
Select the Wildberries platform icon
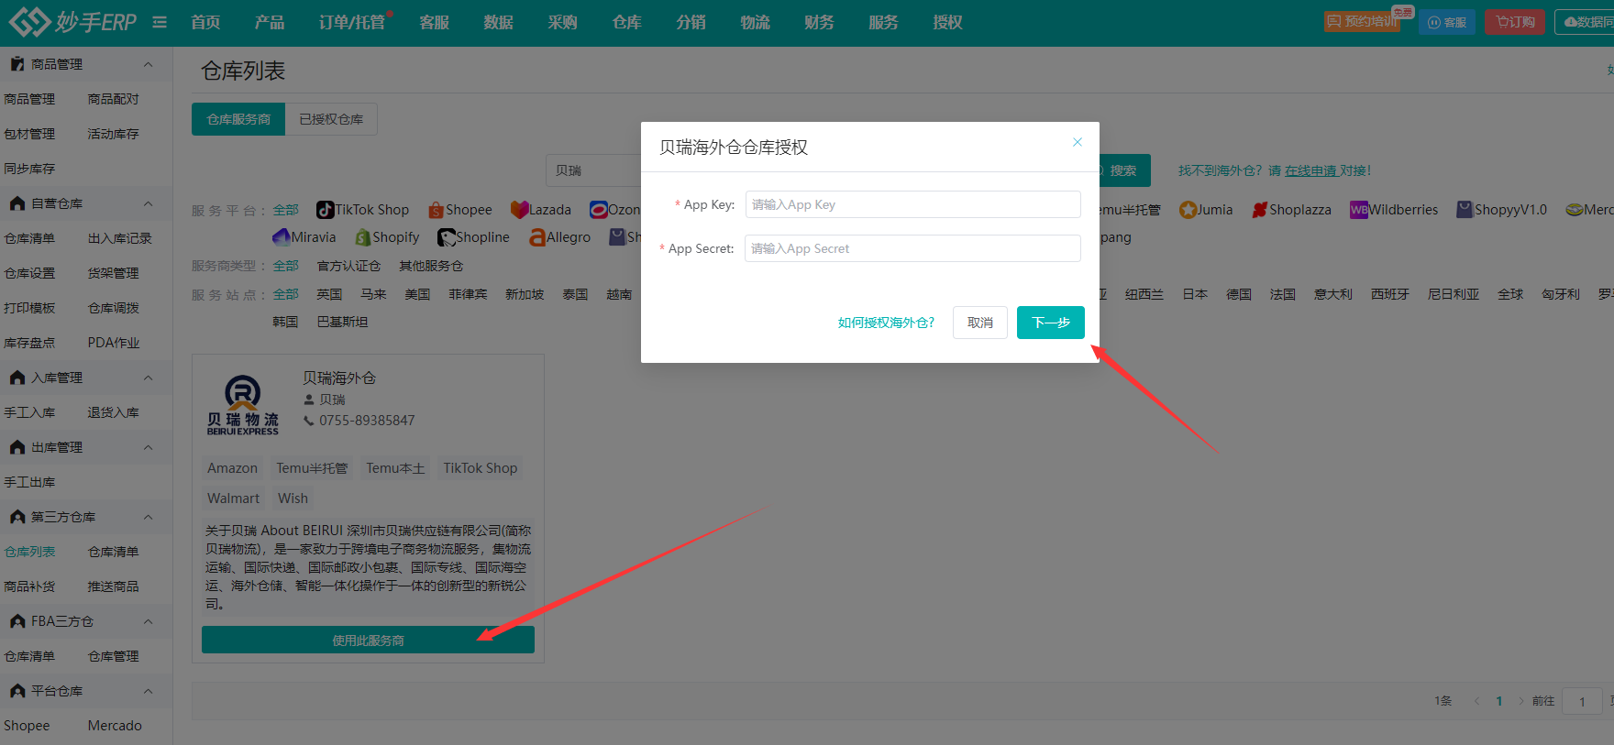click(1359, 210)
